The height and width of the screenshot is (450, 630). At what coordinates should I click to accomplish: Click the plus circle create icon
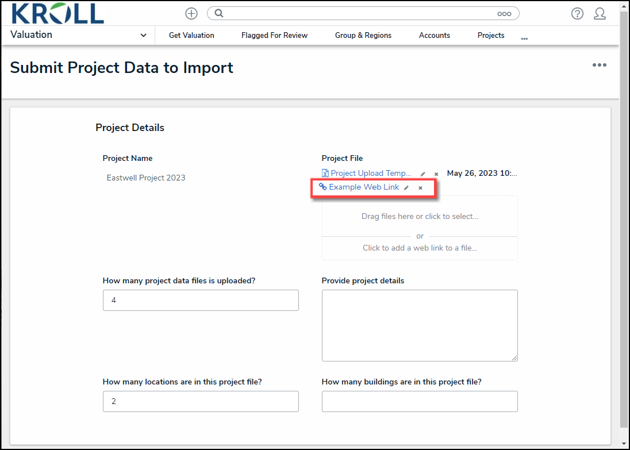pyautogui.click(x=191, y=13)
